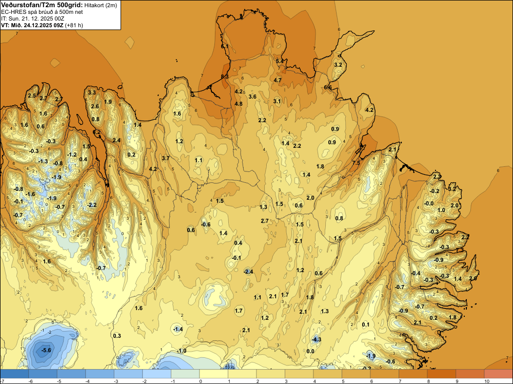Click the '-1.6' temperature value
Viewport: 513px width, 384px height.
30,194
